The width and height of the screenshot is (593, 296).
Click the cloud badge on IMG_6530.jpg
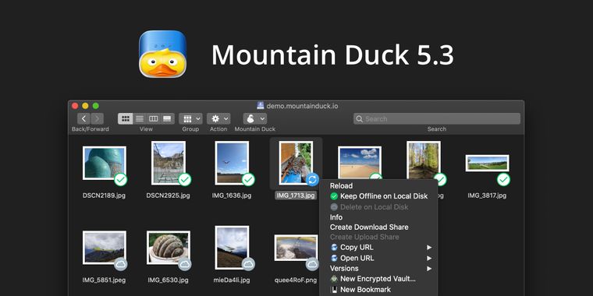pos(185,264)
